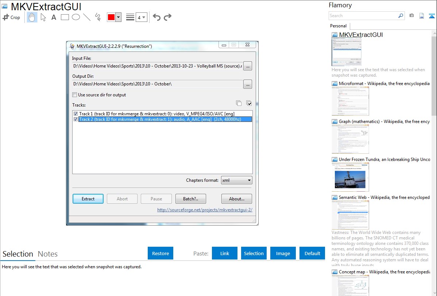This screenshot has width=437, height=296.
Task: Pick the rectangle shape tool
Action: [65, 17]
